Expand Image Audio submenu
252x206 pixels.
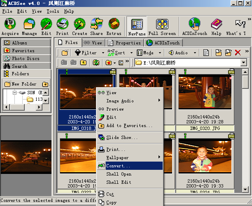click(130, 101)
